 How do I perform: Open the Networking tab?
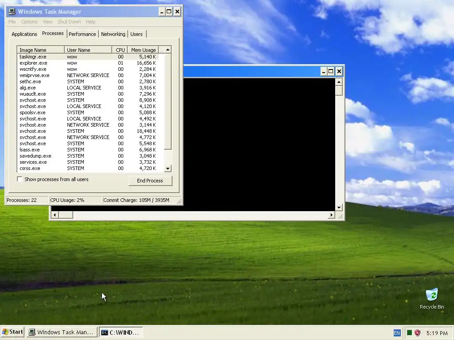(x=113, y=34)
